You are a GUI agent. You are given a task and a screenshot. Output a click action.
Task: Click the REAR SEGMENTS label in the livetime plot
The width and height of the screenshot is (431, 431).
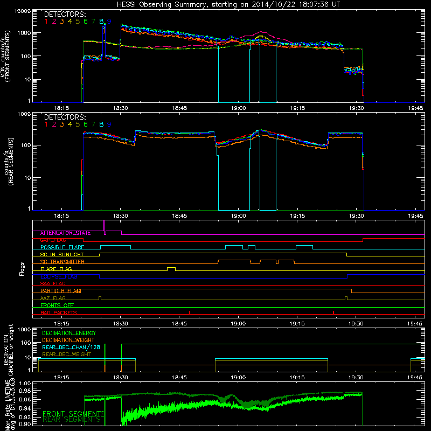pyautogui.click(x=72, y=420)
